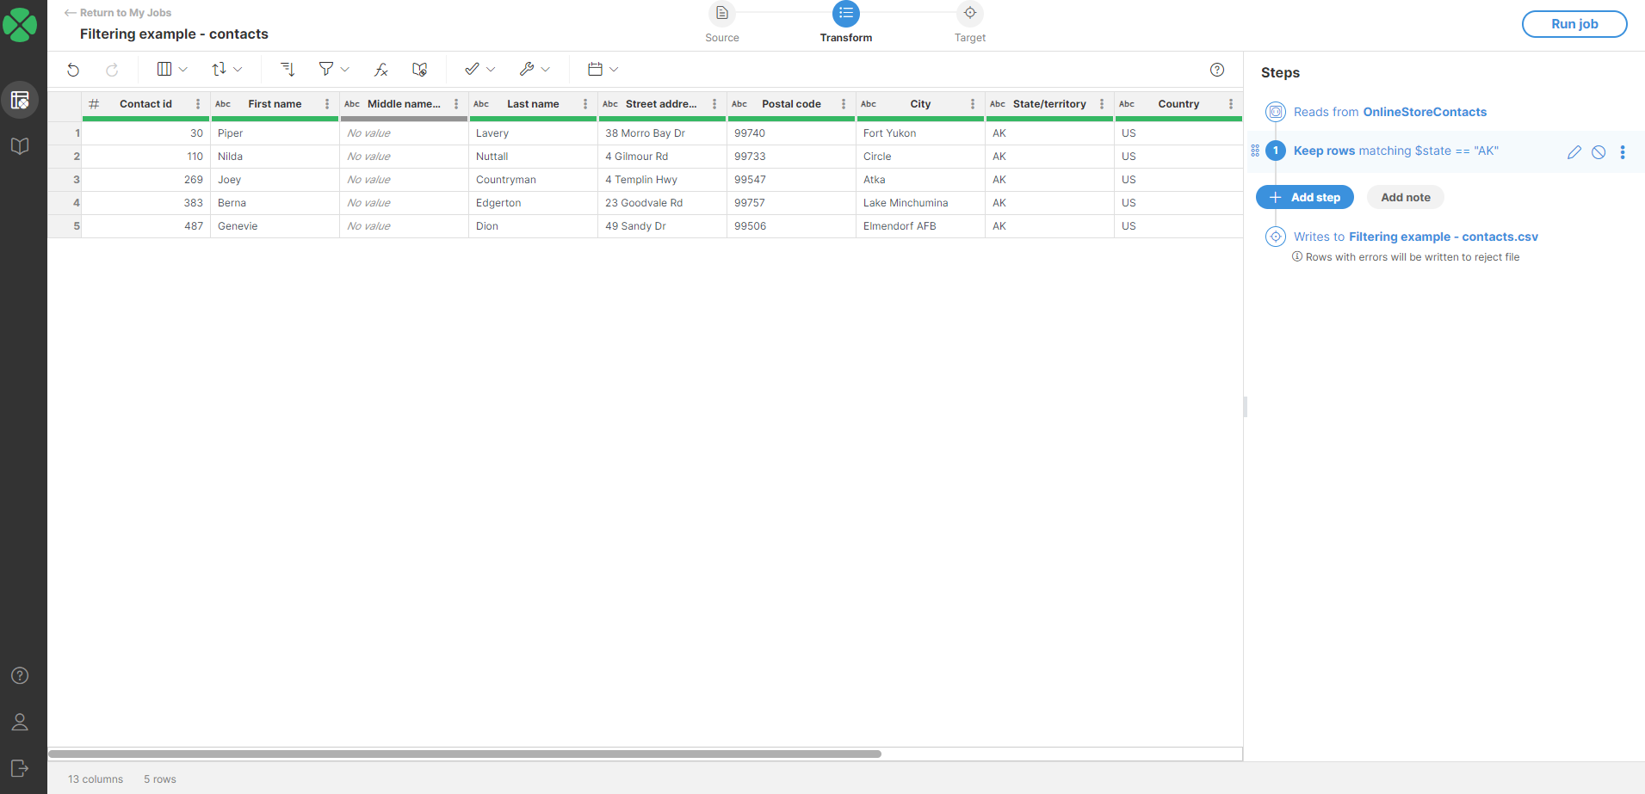Click the book lookup icon in toolbar
Image resolution: width=1645 pixels, height=794 pixels.
(x=420, y=70)
